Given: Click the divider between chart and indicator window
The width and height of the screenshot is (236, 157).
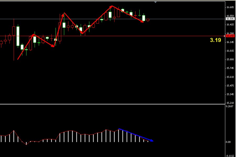Looking at the screenshot, I should point(113,104).
